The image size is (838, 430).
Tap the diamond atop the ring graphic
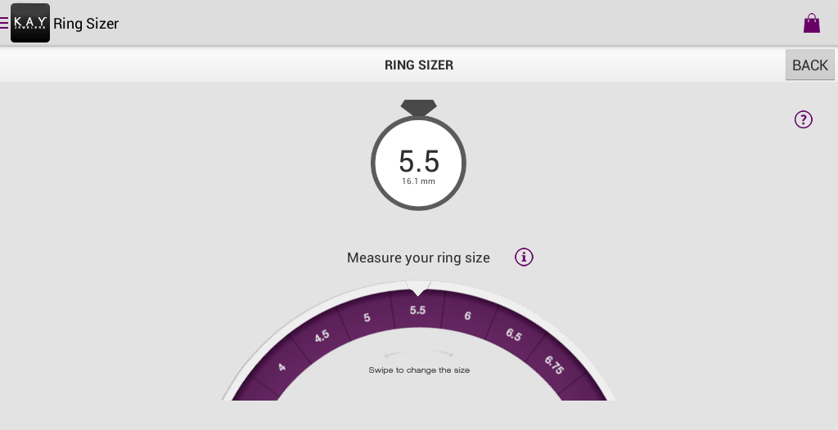(418, 107)
